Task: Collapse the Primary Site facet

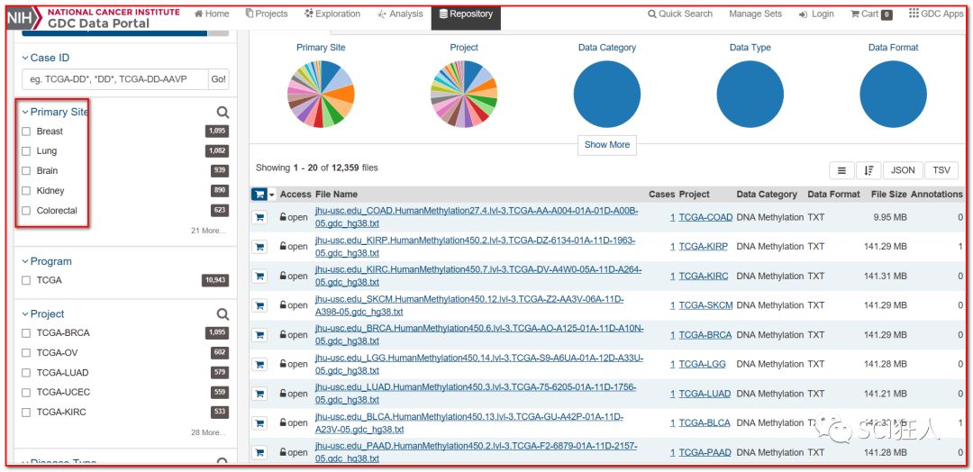Action: [55, 112]
